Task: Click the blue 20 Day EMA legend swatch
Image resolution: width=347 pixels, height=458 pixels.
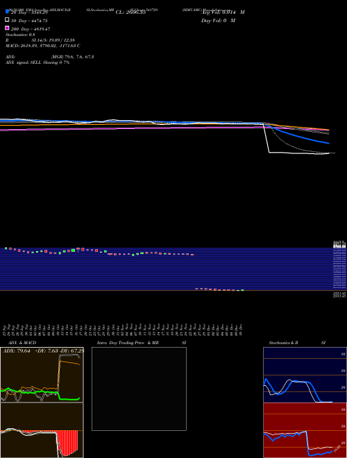Action: click(7, 11)
